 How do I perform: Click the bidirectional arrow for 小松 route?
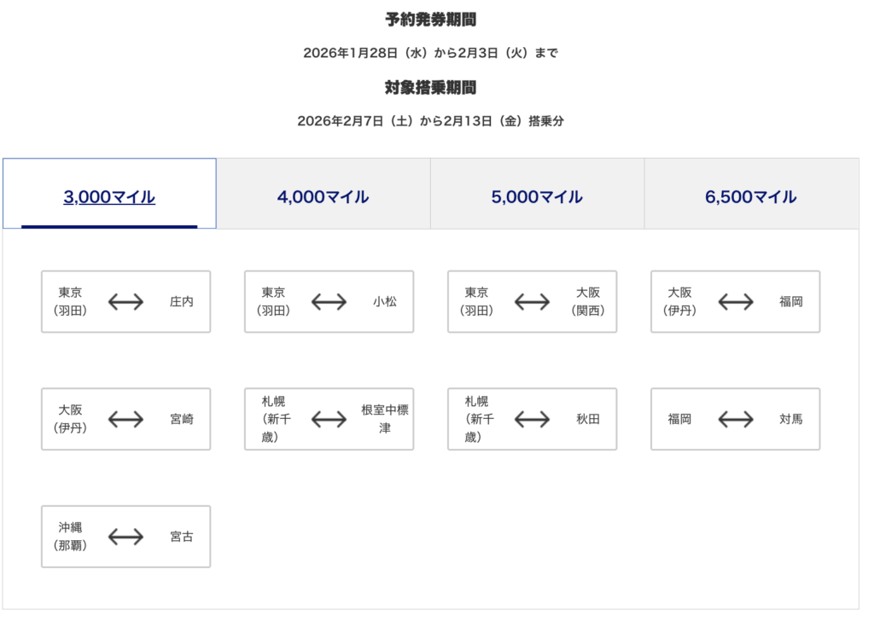pos(329,301)
